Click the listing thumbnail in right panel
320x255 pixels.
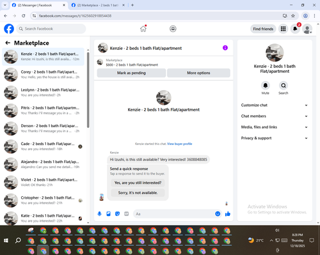pos(275,53)
